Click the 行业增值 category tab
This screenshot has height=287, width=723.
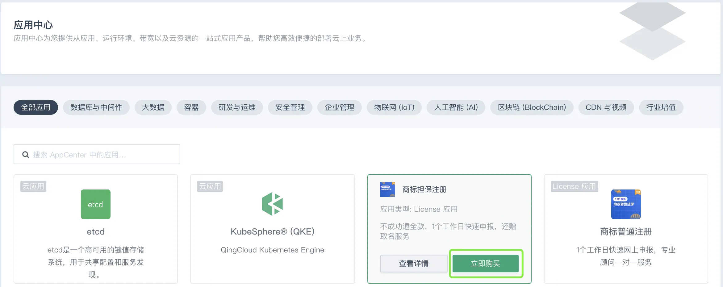(x=661, y=107)
